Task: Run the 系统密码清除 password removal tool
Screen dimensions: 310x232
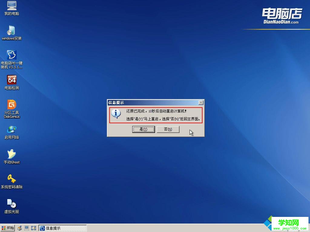Action: click(x=12, y=180)
